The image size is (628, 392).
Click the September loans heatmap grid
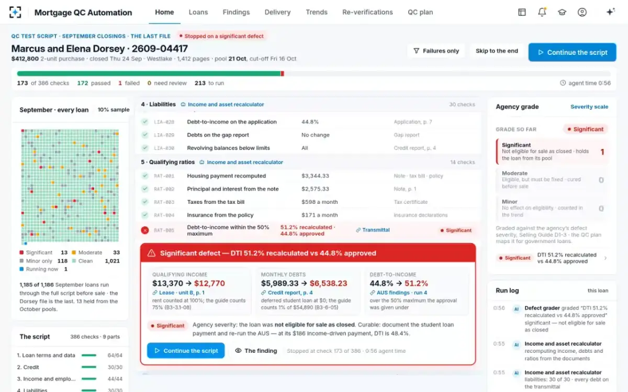coord(70,187)
